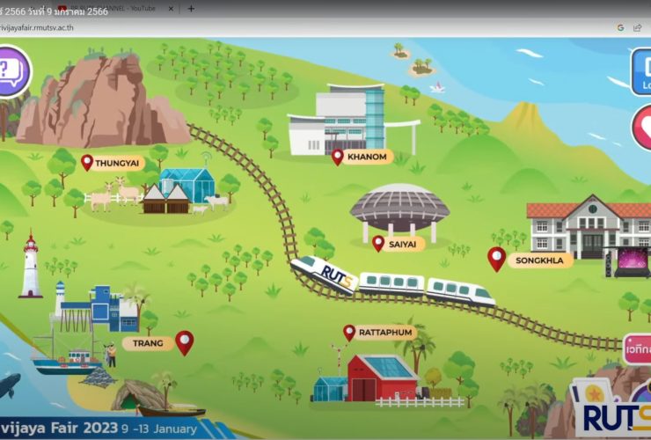Select the Khanom white building
Screen dimensions: 651x440
(x=343, y=117)
